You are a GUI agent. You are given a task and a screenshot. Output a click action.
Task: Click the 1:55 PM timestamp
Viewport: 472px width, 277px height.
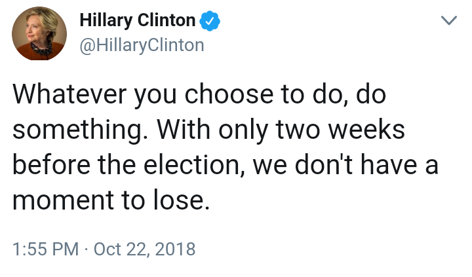click(45, 249)
